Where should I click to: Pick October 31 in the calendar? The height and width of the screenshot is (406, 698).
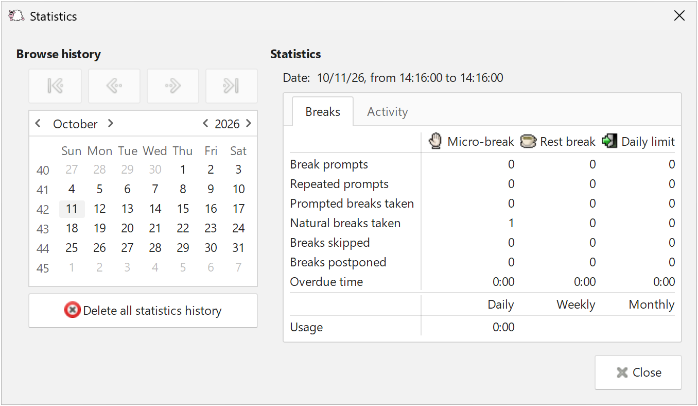[238, 248]
